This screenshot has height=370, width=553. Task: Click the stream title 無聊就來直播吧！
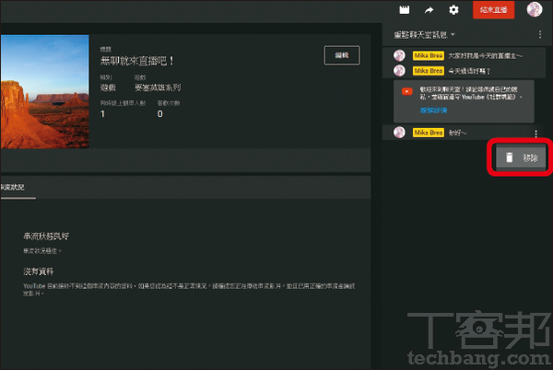(x=136, y=61)
